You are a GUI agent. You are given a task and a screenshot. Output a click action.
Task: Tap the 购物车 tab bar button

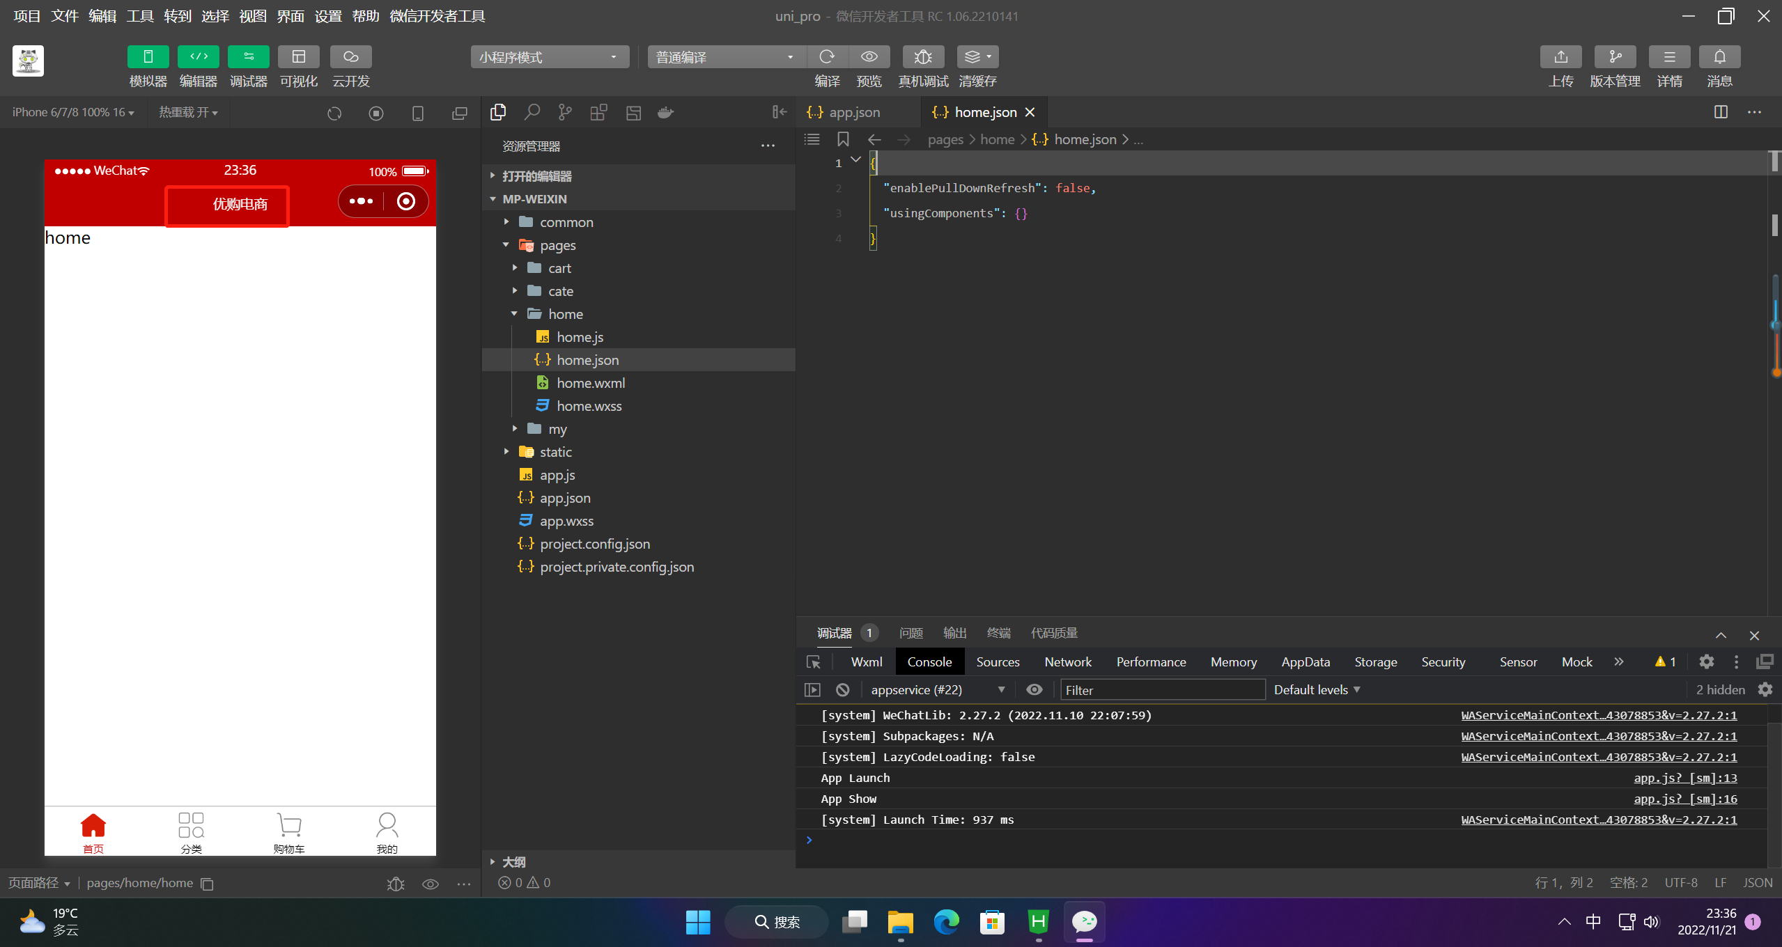pos(289,832)
